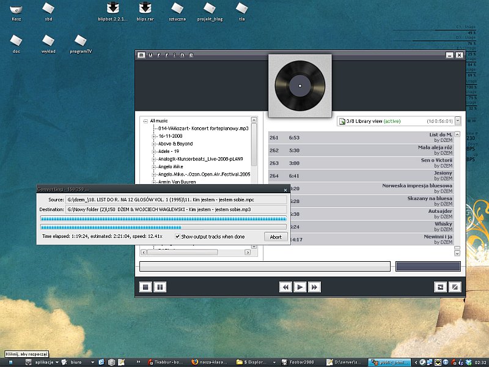
Task: Expand the Adele - 19 folder
Action: point(154,152)
